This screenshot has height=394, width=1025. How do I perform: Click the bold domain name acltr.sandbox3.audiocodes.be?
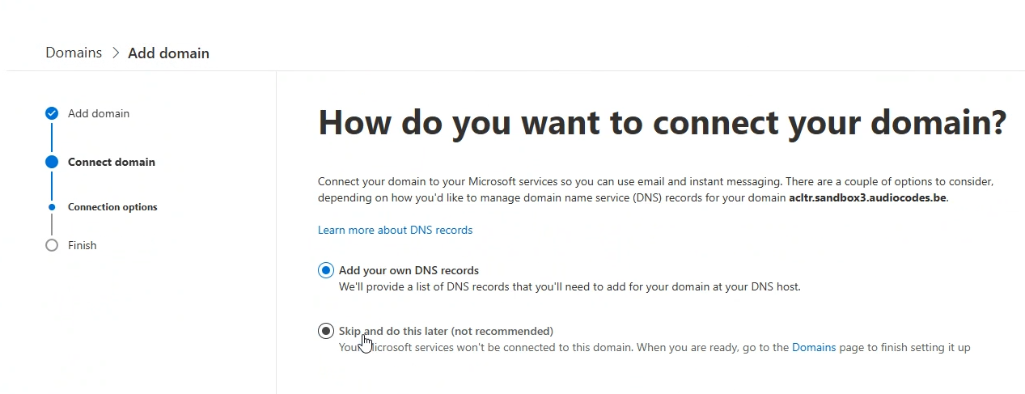pos(868,197)
